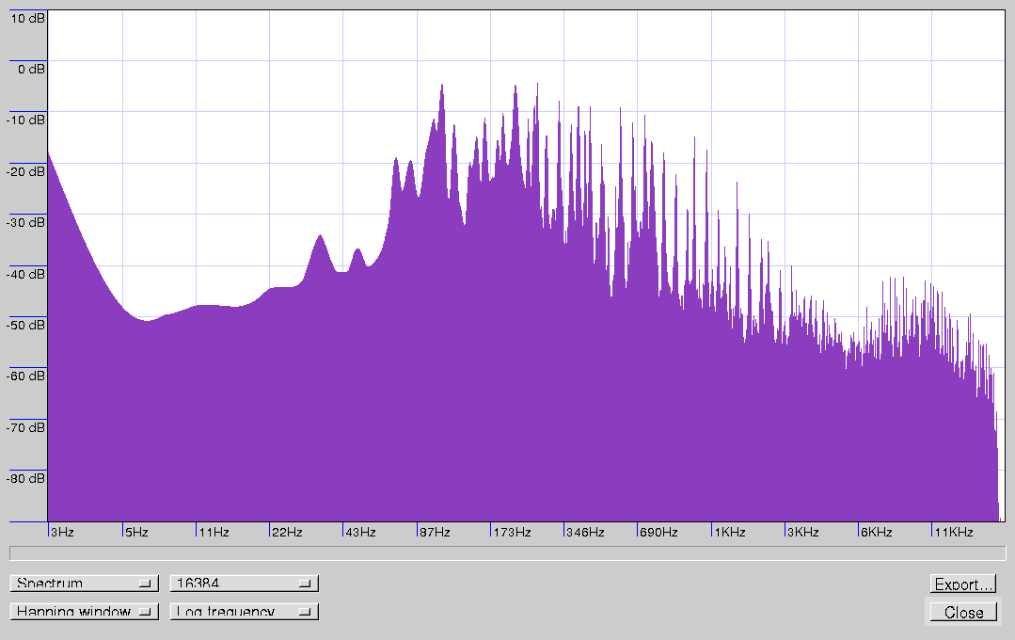
Task: Click the 690Hz frequency axis label
Action: (x=658, y=532)
